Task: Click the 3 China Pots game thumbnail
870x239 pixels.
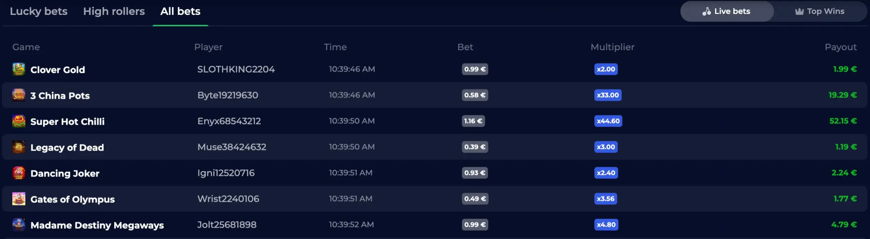Action: (19, 95)
